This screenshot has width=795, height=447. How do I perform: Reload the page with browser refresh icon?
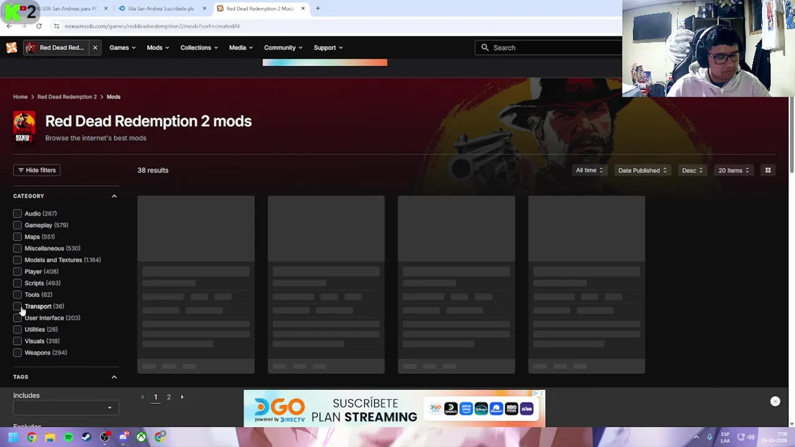(x=39, y=26)
